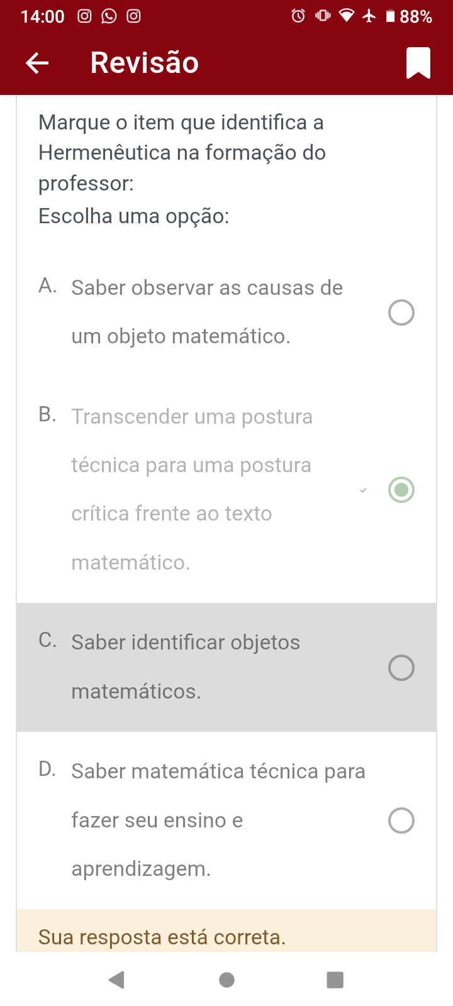This screenshot has height=1006, width=453.
Task: Tap the answer text "Saber identificar objetos matemáticos"
Action: coord(186,666)
